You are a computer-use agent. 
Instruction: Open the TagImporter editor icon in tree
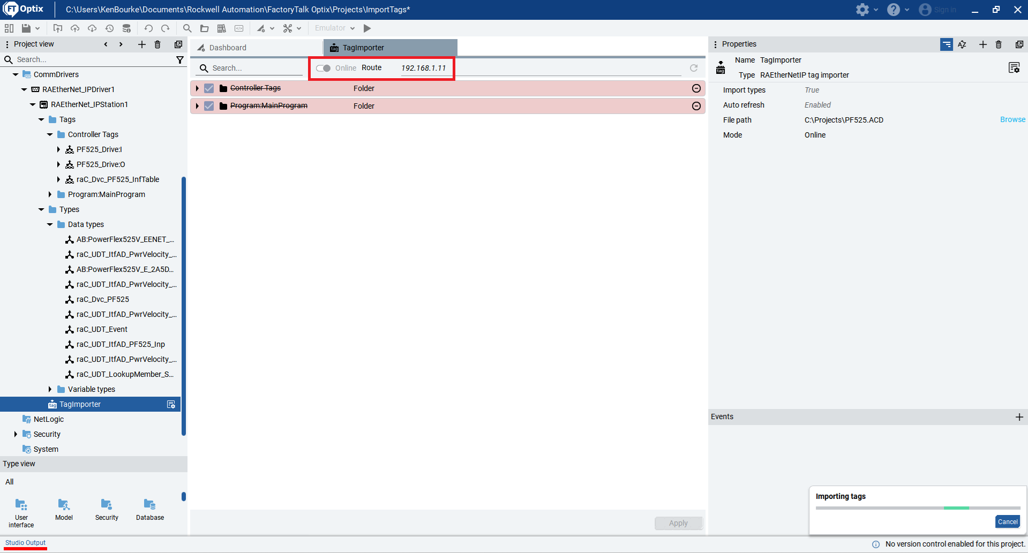[x=171, y=405]
